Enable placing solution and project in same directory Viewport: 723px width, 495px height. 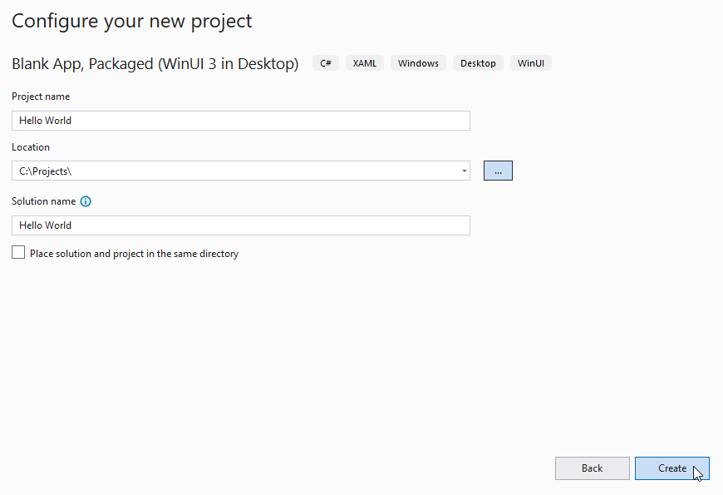point(17,251)
